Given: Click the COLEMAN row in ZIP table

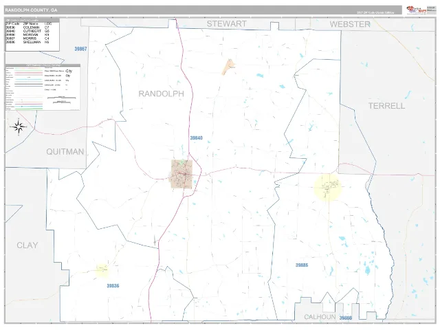Looking at the screenshot, I should point(27,27).
